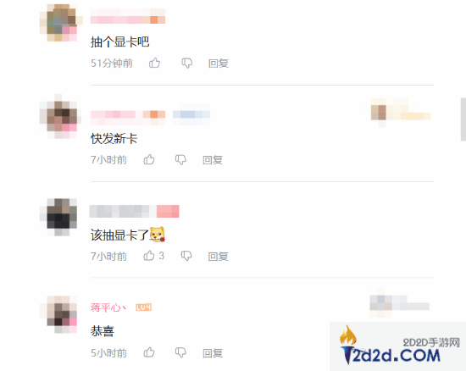
Task: Dislike the comment 该抽显卡了
Action: [186, 256]
